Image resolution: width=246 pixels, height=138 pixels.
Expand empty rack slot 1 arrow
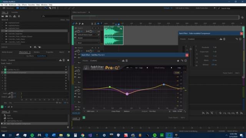(x=66, y=67)
